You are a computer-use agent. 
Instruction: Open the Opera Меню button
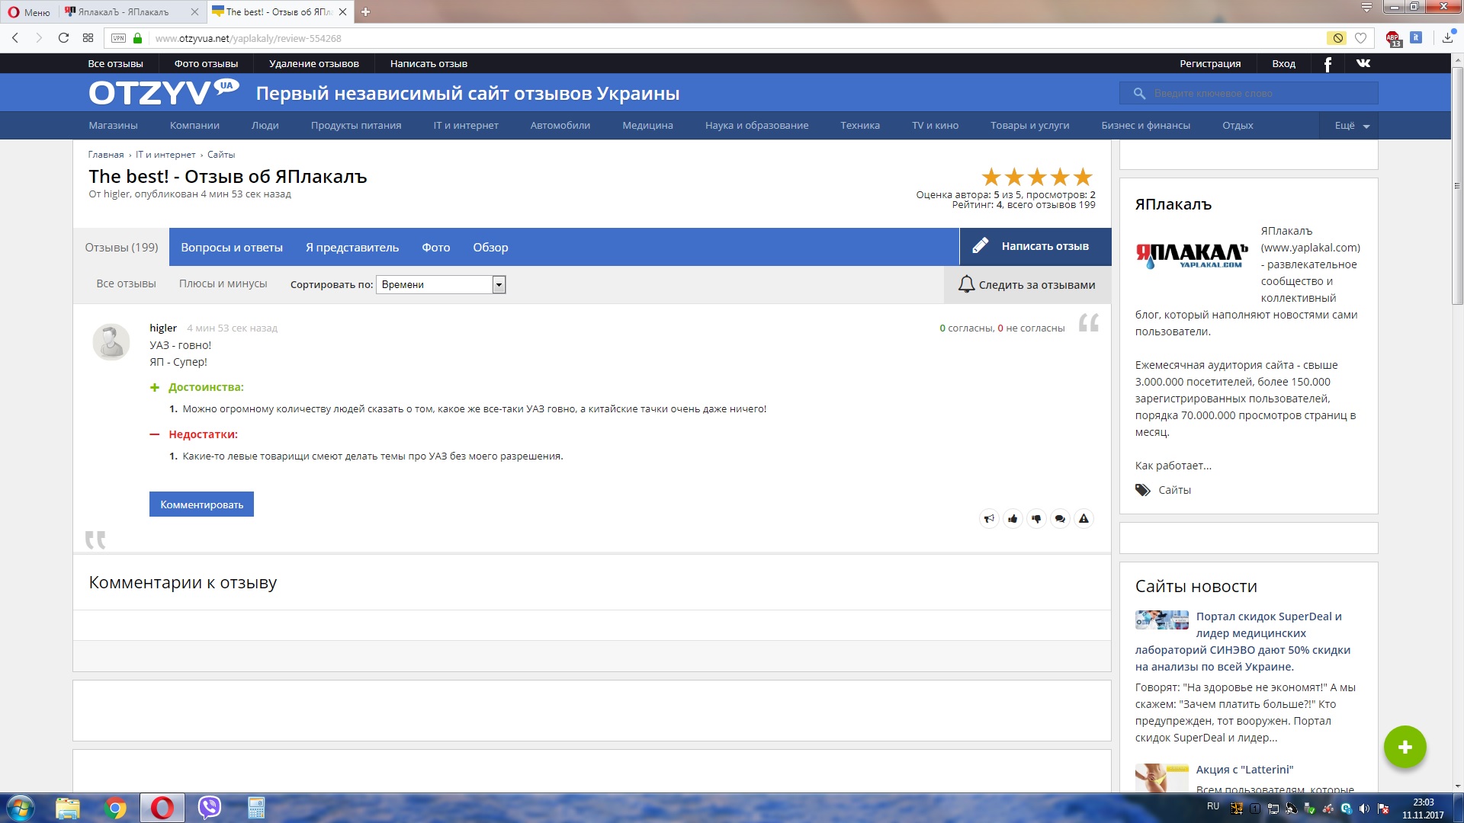coord(29,11)
